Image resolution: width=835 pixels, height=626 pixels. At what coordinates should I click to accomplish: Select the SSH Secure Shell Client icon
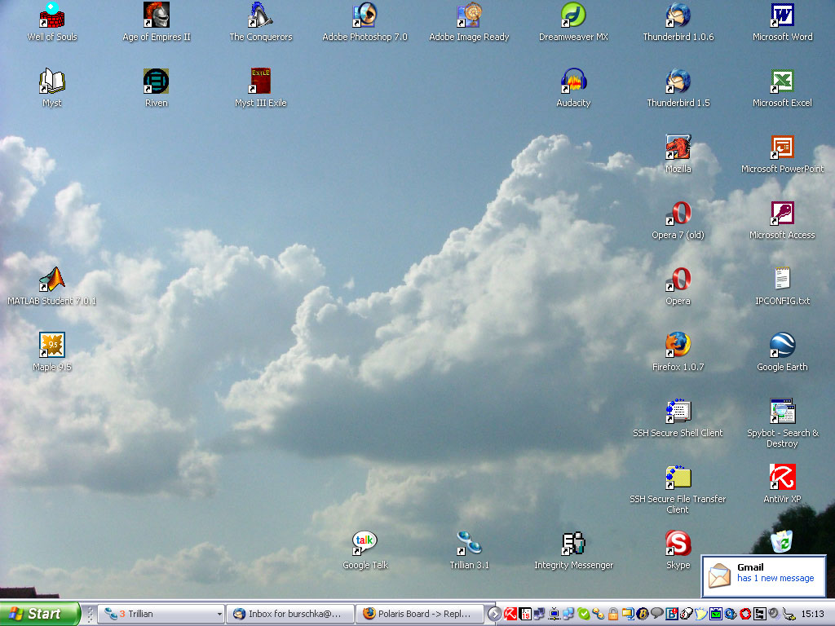pos(678,412)
